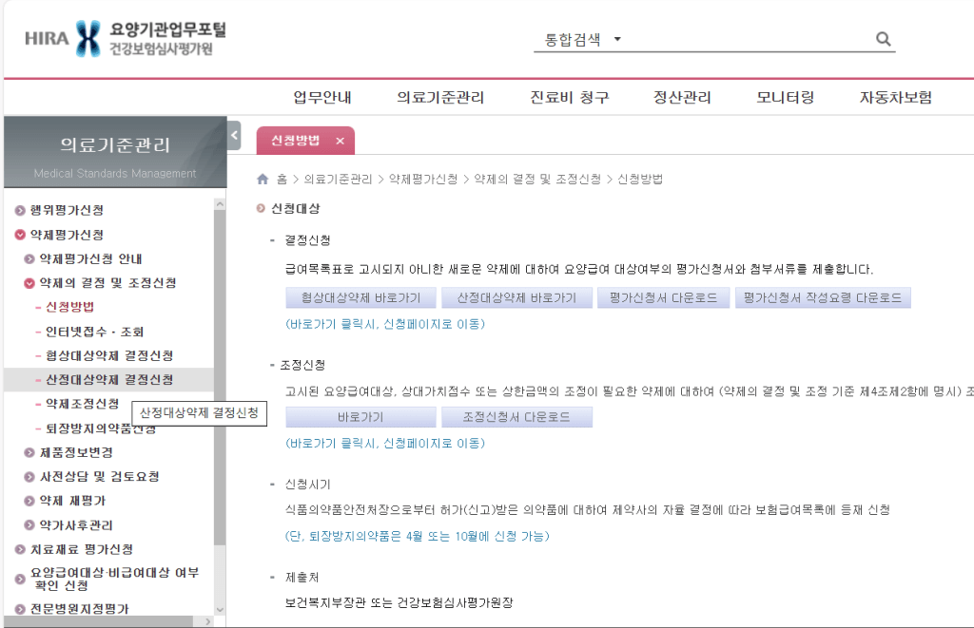Collapse the sidebar using the left chevron
Viewport: 974px width, 628px height.
[x=232, y=136]
